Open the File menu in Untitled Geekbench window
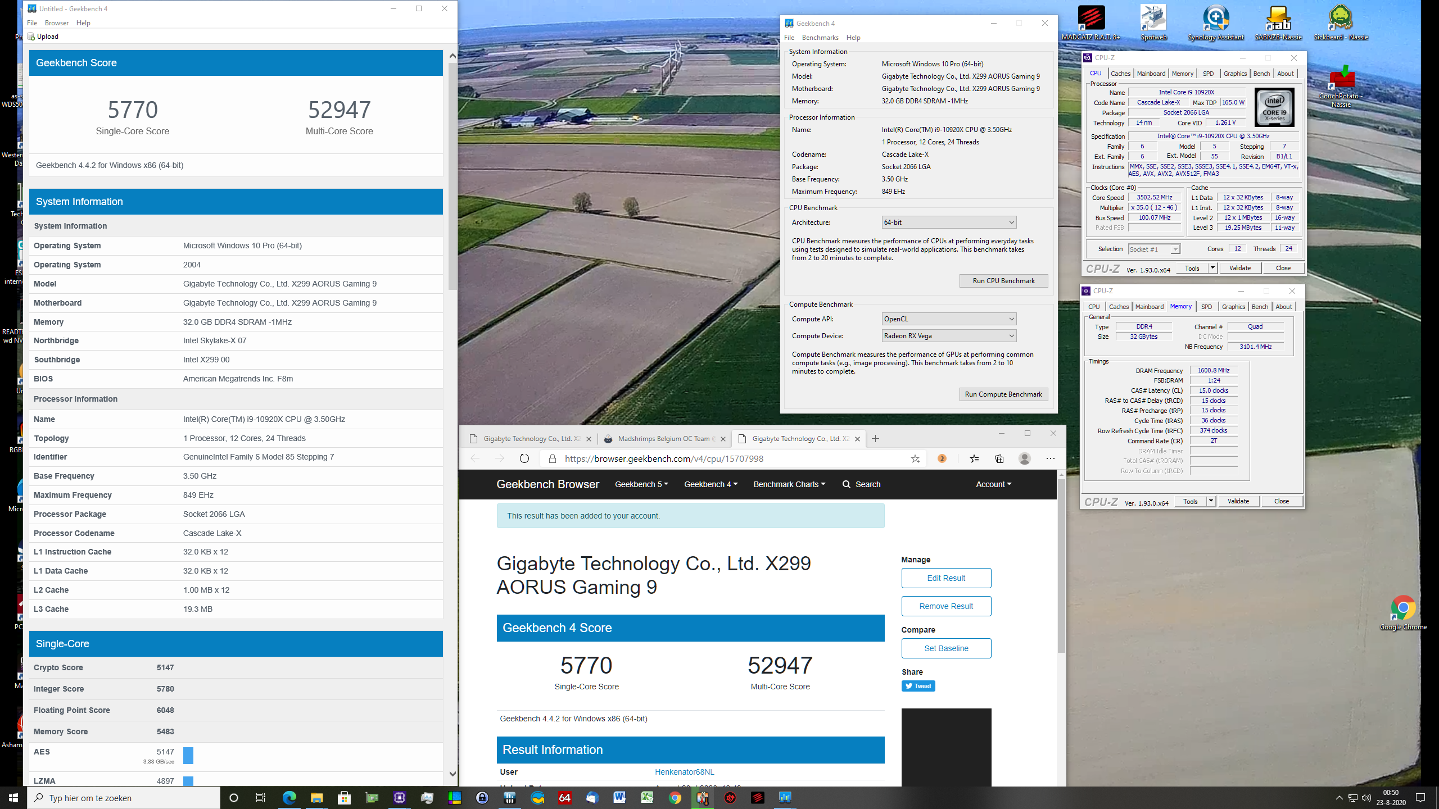1439x809 pixels. pos(32,23)
